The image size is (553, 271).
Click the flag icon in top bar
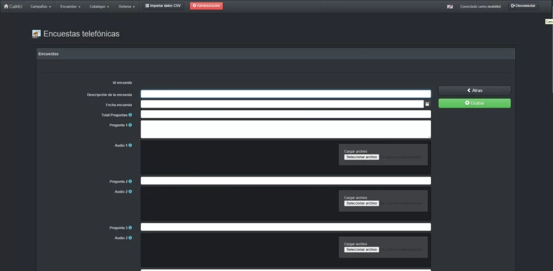click(x=450, y=6)
